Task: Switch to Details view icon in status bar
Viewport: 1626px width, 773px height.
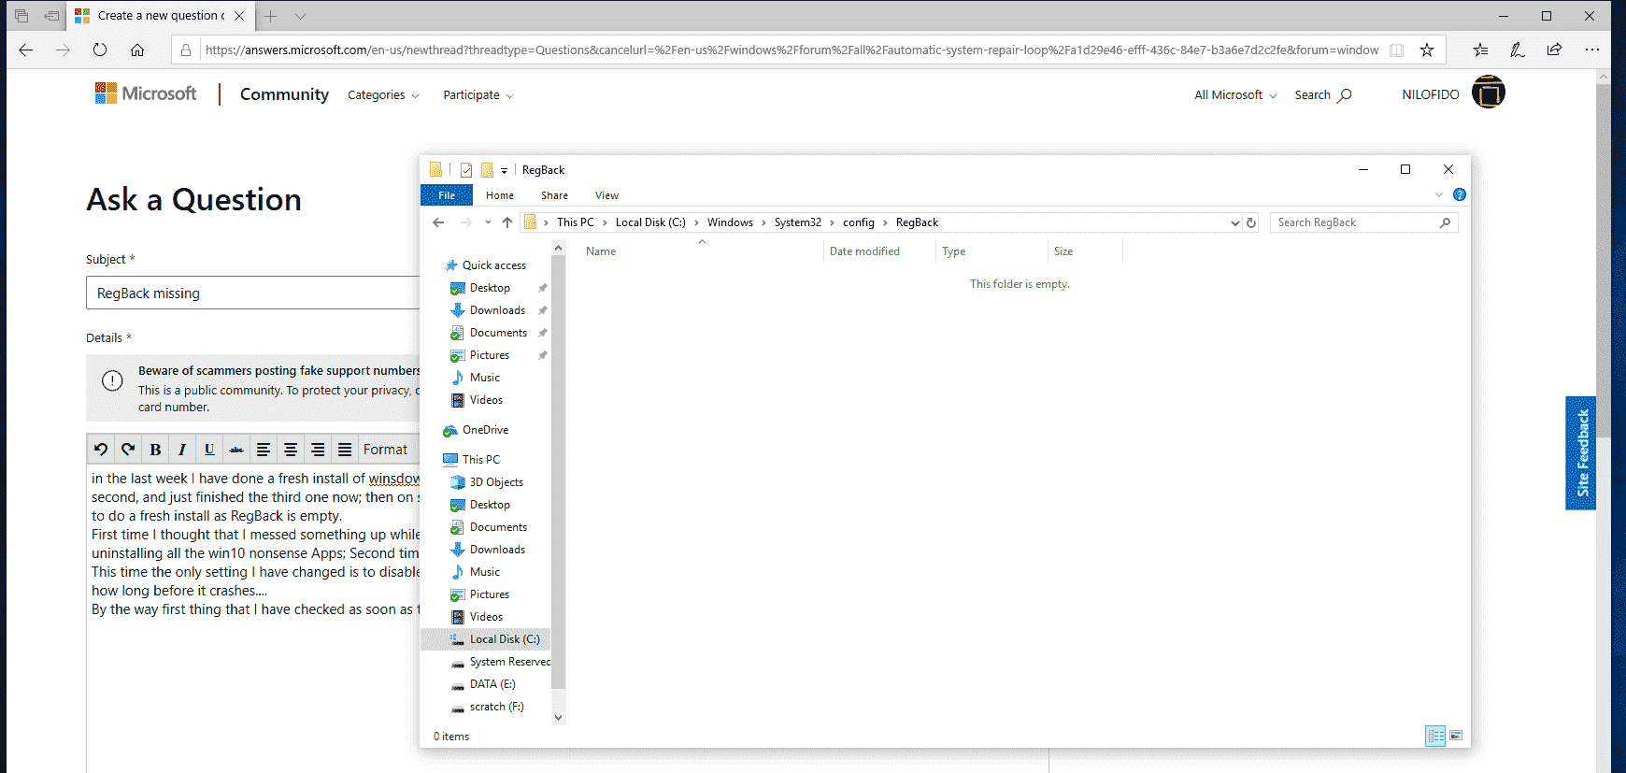Action: point(1435,736)
